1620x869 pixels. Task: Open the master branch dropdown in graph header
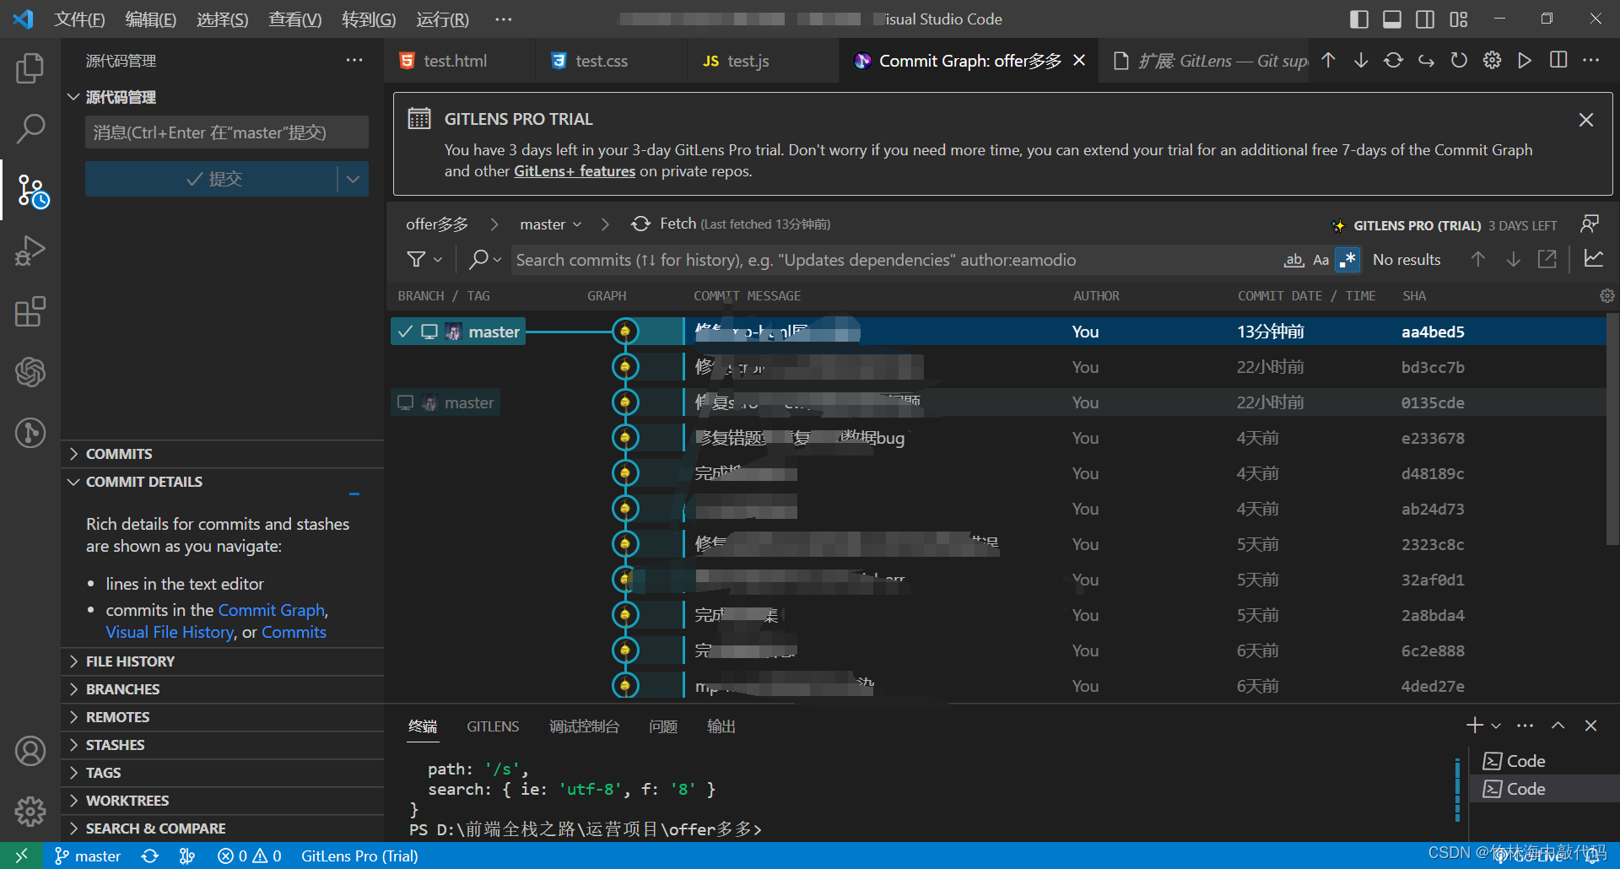point(550,224)
